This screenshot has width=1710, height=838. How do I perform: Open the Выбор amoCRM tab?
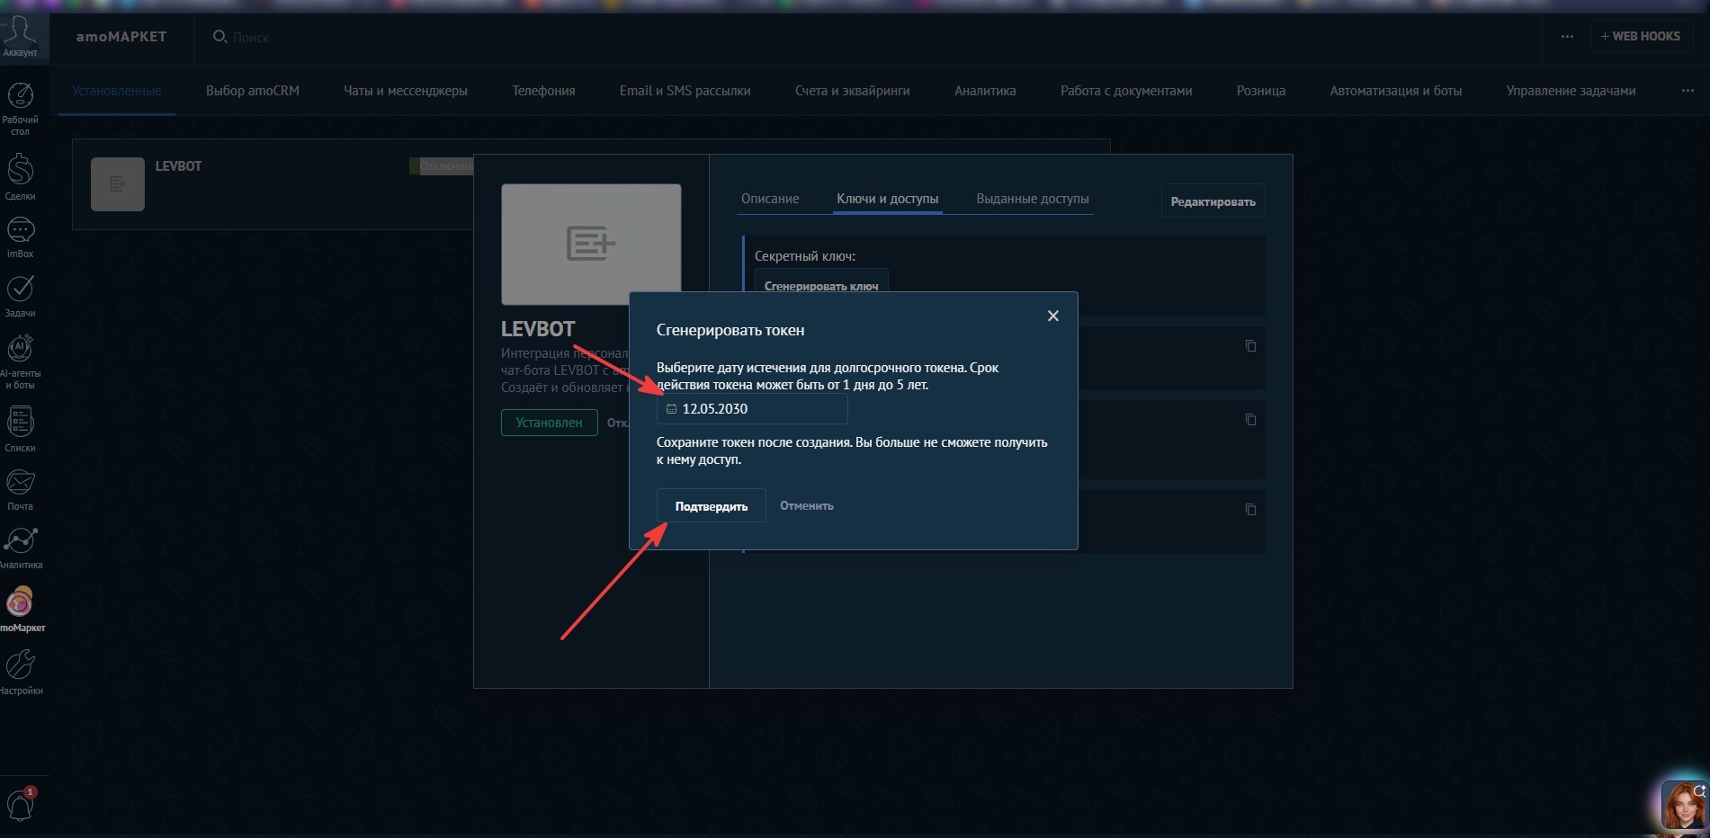pyautogui.click(x=253, y=91)
